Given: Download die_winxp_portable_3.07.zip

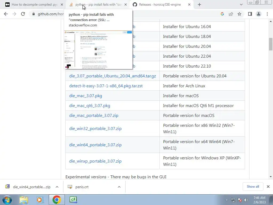Looking at the screenshot, I should [x=95, y=161].
